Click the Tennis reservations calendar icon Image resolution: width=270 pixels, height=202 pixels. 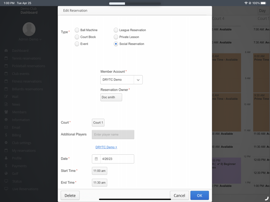[6, 58]
